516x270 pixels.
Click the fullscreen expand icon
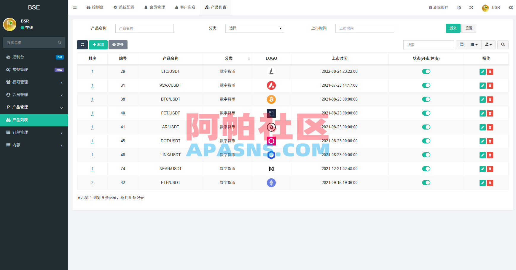point(471,7)
